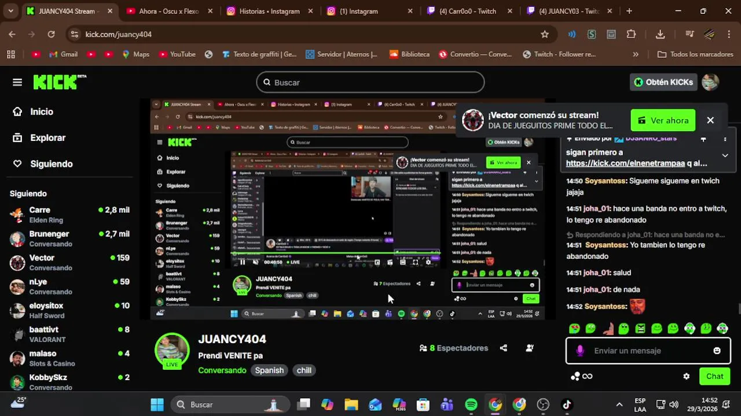
Task: Pause the stream video player
Action: (242, 262)
